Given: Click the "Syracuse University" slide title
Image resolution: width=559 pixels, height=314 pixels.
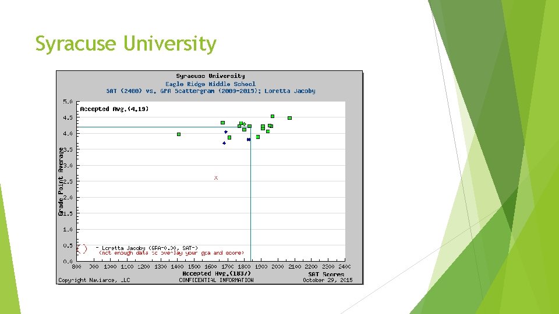Looking at the screenshot, I should (126, 44).
